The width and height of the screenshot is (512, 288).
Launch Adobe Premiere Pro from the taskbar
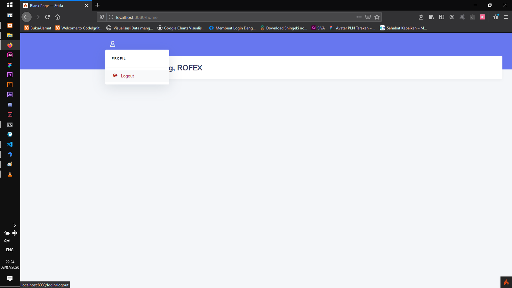(x=10, y=75)
